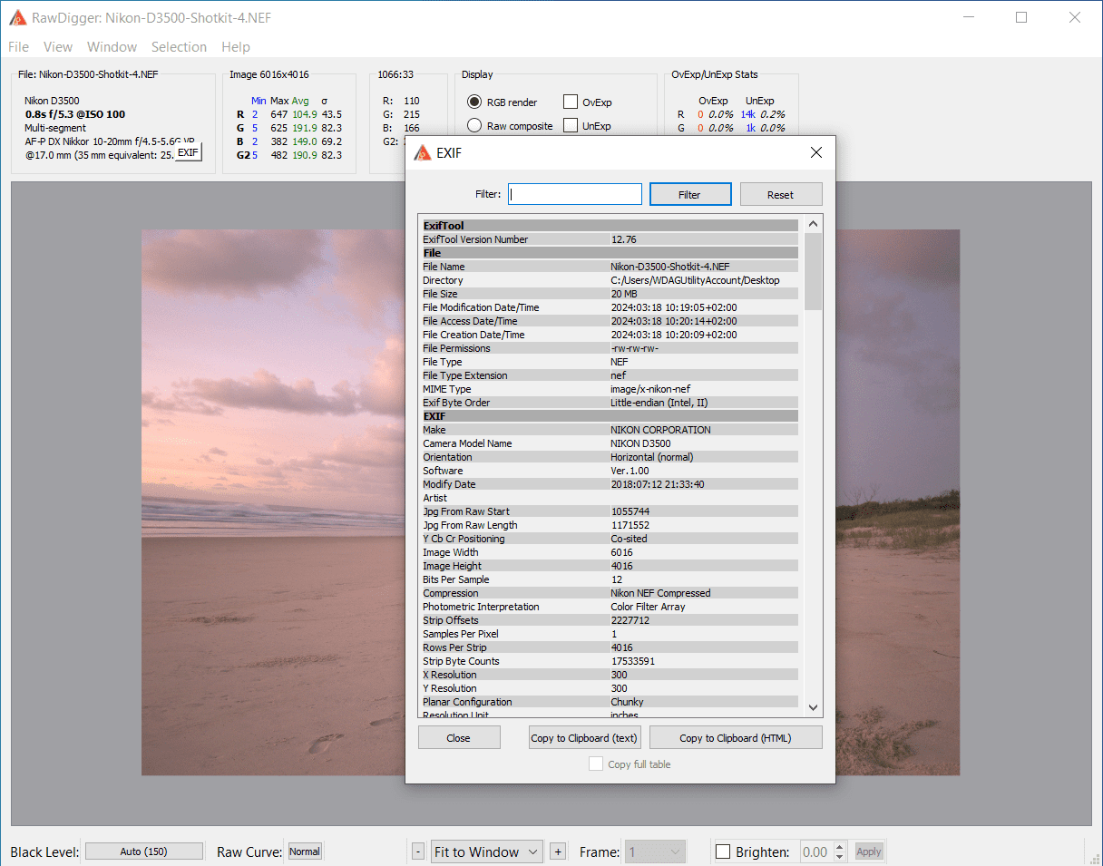Click the EXIF dialog logo icon

[422, 153]
